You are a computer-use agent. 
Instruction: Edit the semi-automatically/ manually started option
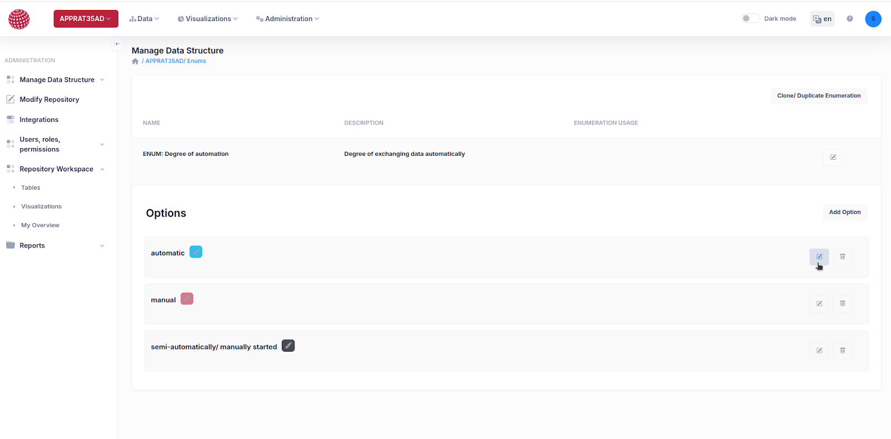pyautogui.click(x=819, y=351)
